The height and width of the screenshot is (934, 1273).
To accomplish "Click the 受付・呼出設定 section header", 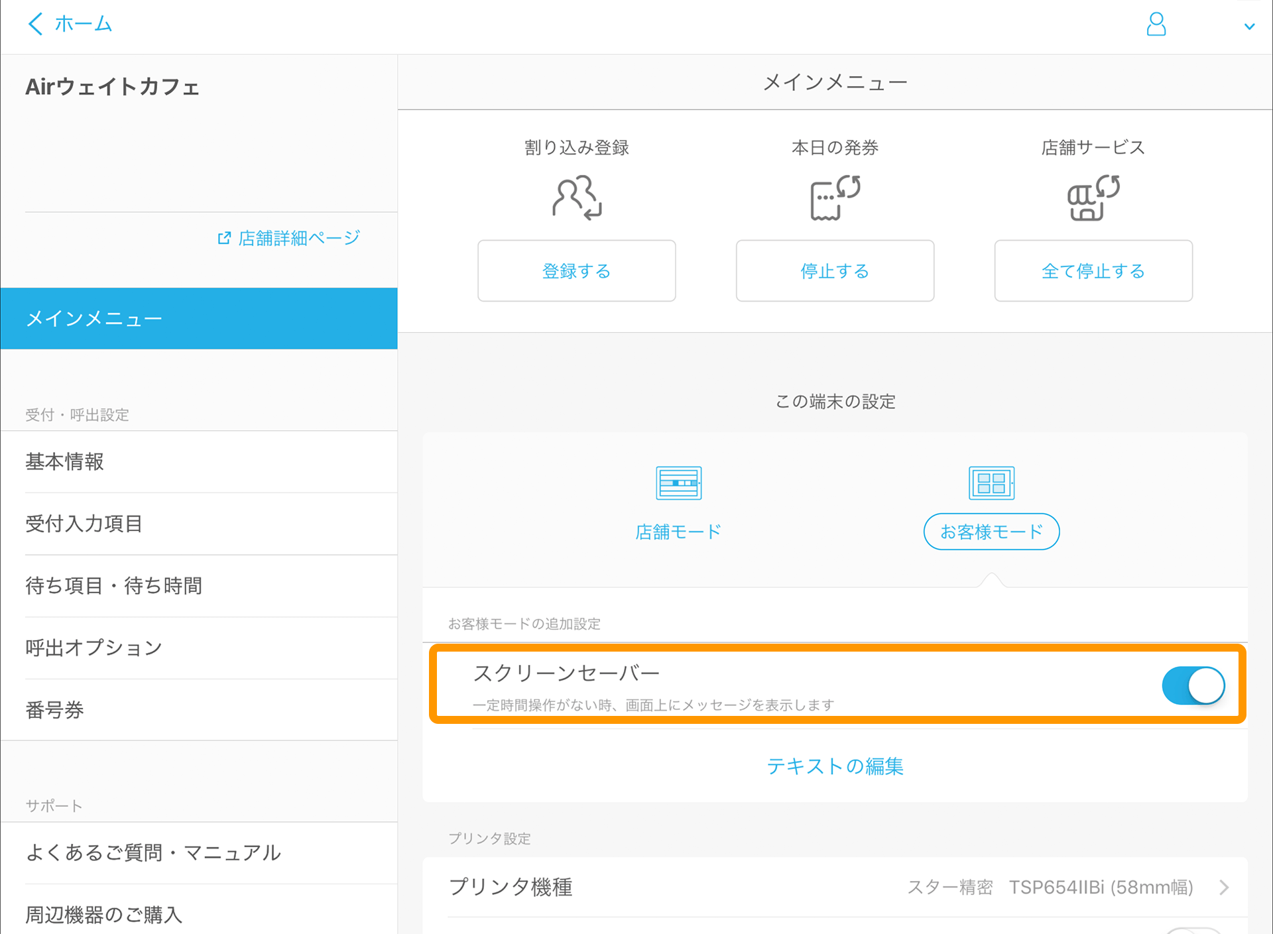I will pos(78,415).
